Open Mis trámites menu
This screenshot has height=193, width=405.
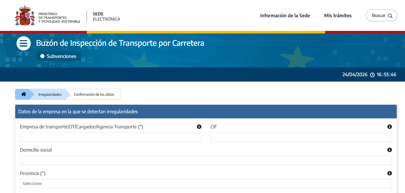click(x=338, y=16)
